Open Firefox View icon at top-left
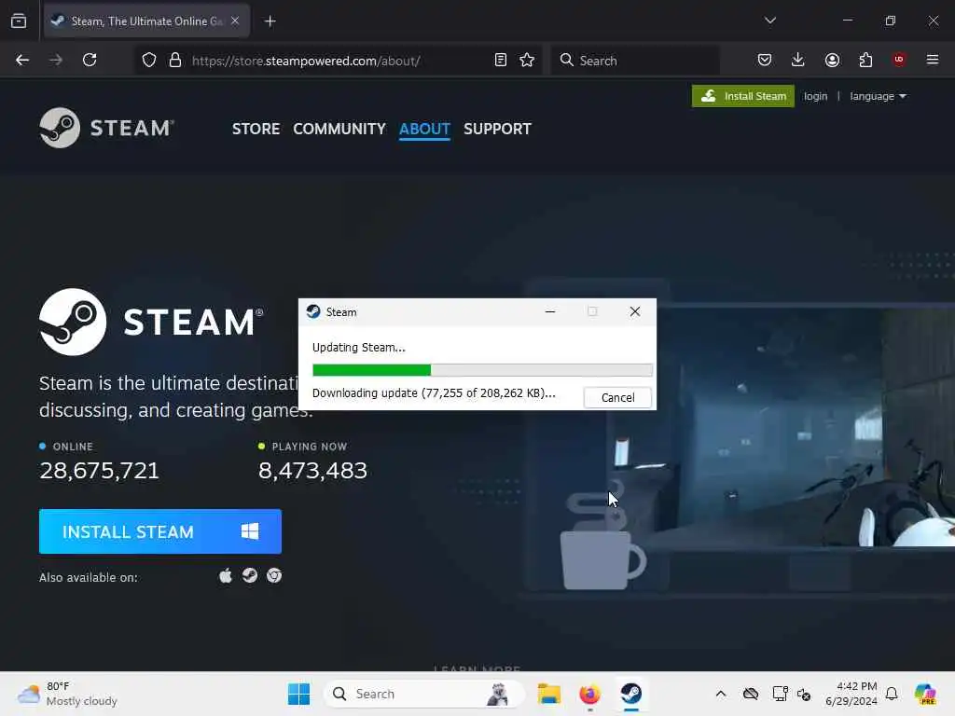Image resolution: width=955 pixels, height=716 pixels. pyautogui.click(x=19, y=21)
